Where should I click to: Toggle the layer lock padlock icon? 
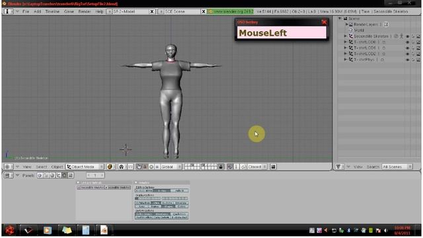221,167
